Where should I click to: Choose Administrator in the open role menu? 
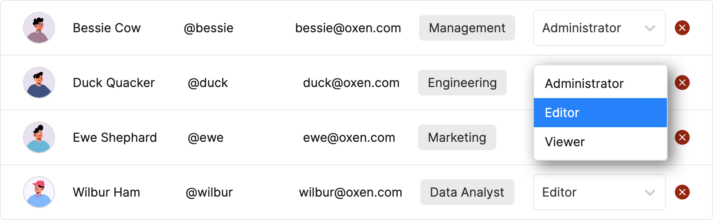600,83
